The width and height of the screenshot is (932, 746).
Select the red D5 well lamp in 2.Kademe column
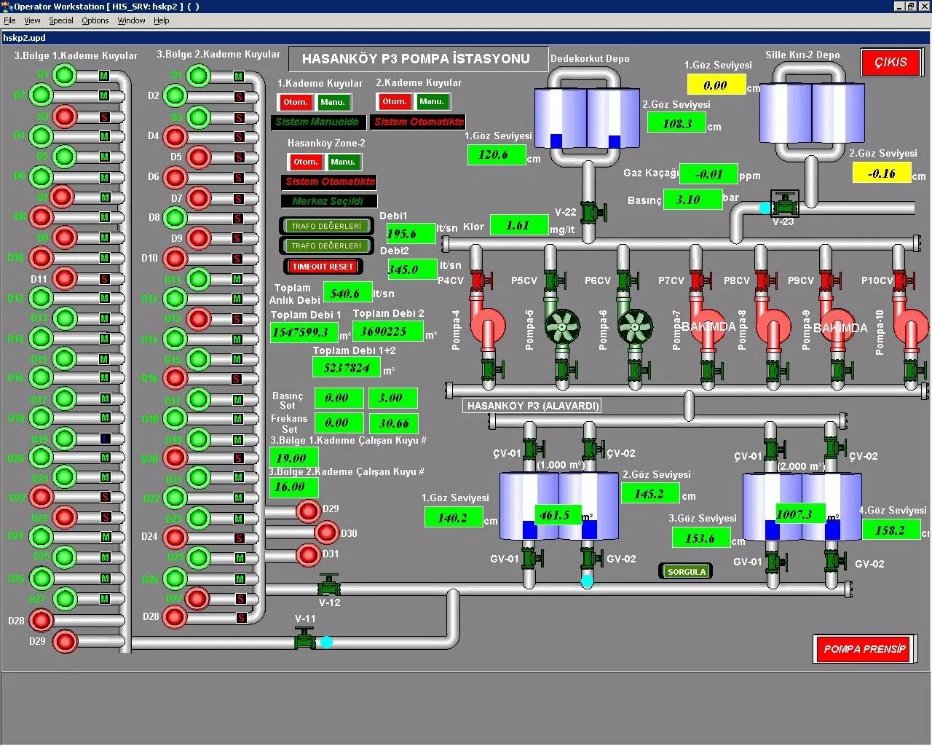(198, 157)
